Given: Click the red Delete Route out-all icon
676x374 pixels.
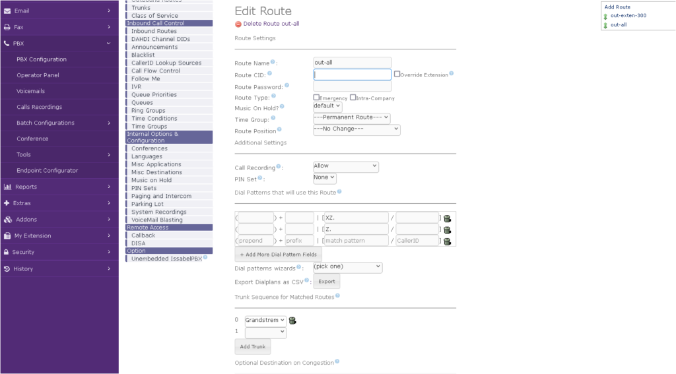Looking at the screenshot, I should 238,24.
